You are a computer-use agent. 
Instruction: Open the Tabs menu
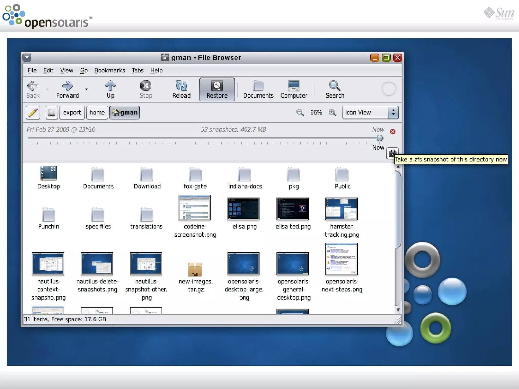(x=137, y=70)
